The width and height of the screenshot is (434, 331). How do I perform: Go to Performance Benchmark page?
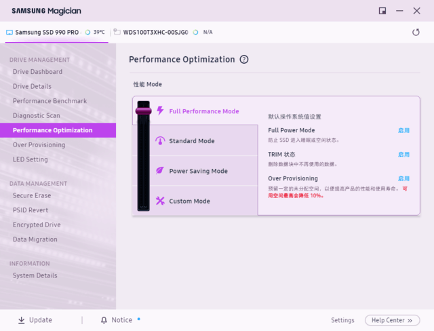(50, 101)
